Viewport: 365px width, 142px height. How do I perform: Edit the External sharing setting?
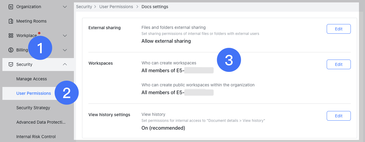click(338, 29)
